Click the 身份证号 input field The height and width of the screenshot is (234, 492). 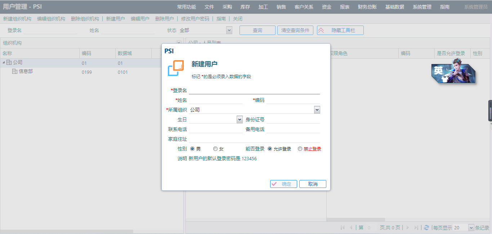293,120
